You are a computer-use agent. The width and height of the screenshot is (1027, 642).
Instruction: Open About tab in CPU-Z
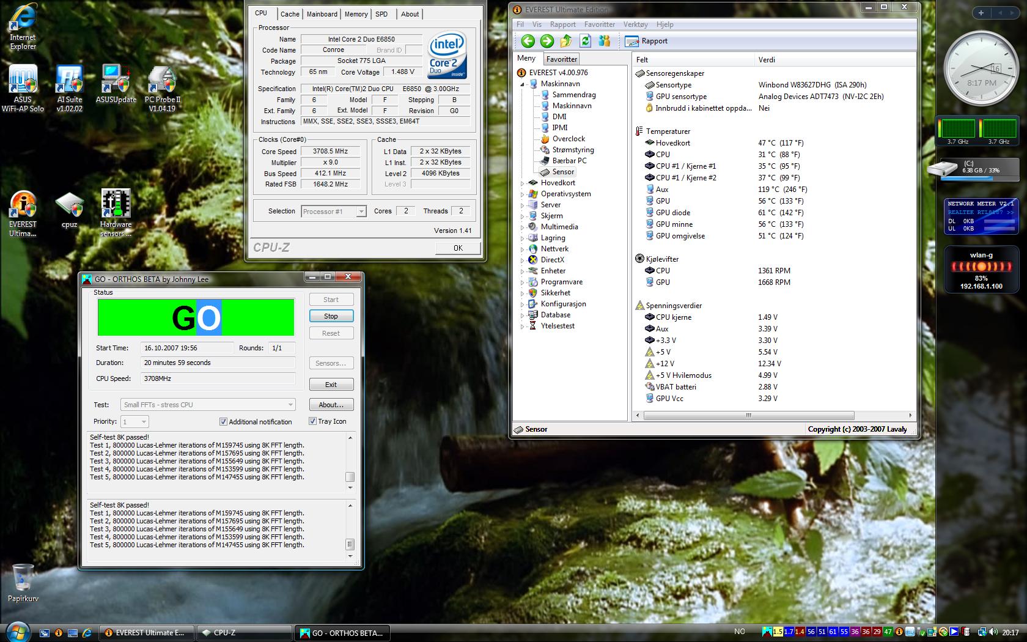point(410,14)
